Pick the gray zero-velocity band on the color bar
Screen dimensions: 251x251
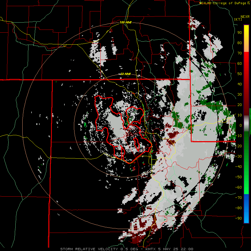(246, 124)
